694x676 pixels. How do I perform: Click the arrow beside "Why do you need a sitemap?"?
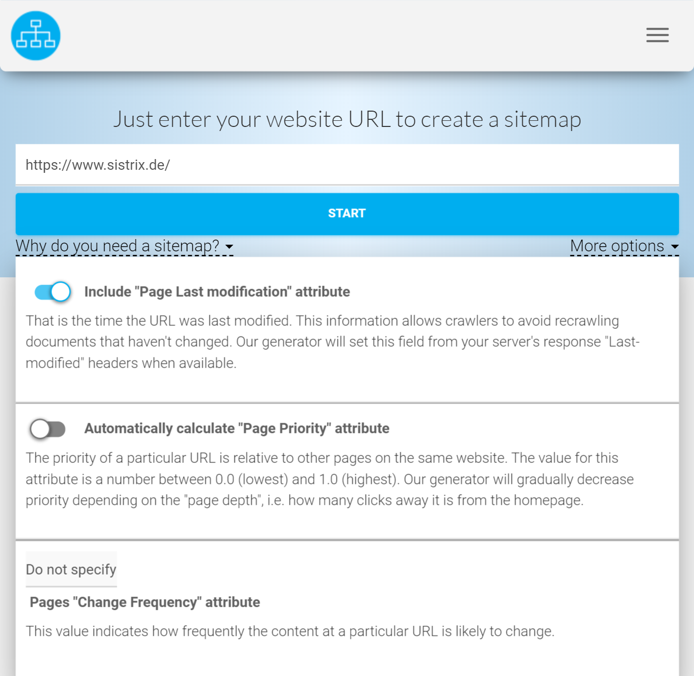[x=230, y=247]
